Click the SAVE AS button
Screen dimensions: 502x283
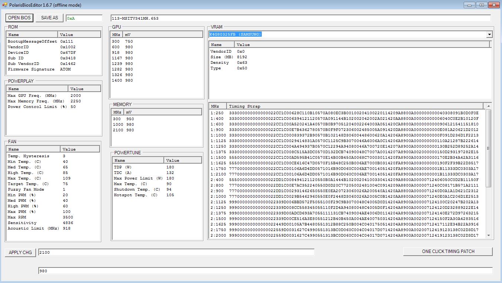49,18
